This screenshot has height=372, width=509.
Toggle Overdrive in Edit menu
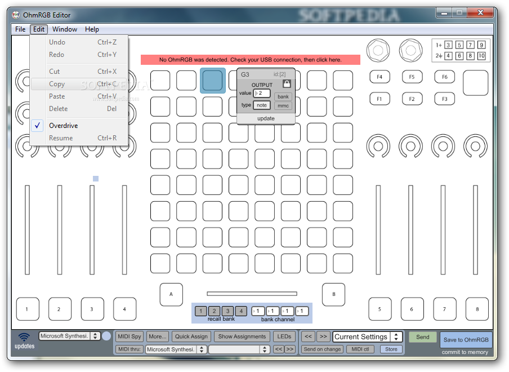point(79,125)
